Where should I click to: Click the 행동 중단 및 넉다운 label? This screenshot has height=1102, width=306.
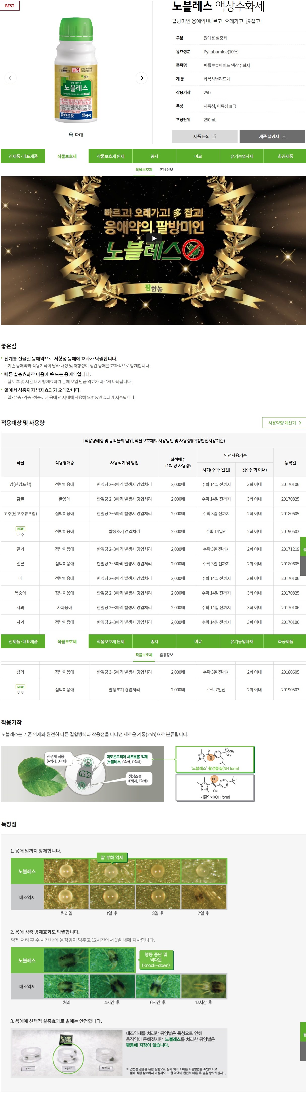156,960
